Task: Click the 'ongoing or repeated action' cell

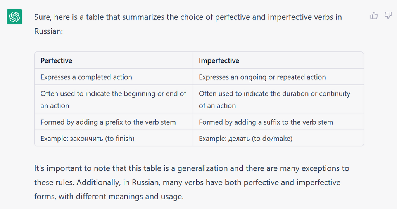Action: (x=262, y=77)
